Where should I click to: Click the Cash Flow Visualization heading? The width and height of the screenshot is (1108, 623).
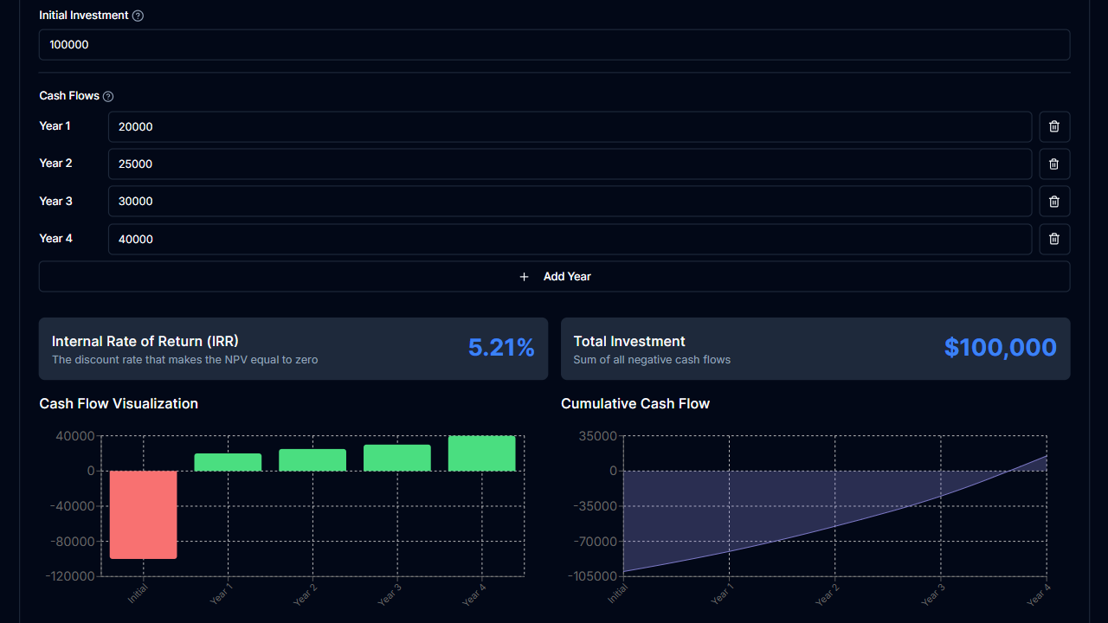(118, 403)
